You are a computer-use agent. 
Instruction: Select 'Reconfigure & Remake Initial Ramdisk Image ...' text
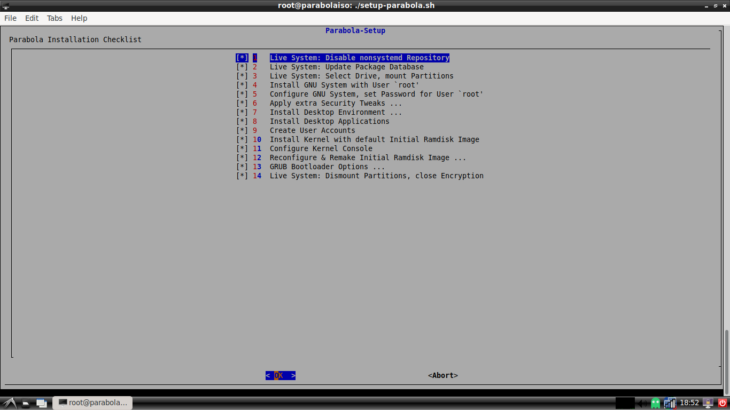coord(368,157)
